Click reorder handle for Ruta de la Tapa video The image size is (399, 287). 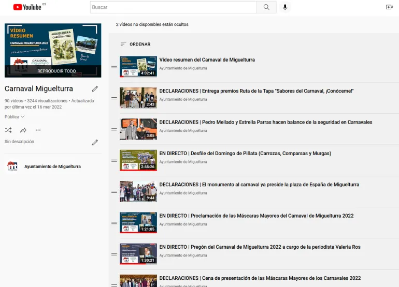click(x=114, y=98)
